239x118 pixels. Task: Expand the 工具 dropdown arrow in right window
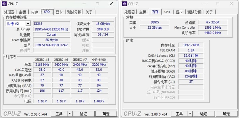coord(190,114)
